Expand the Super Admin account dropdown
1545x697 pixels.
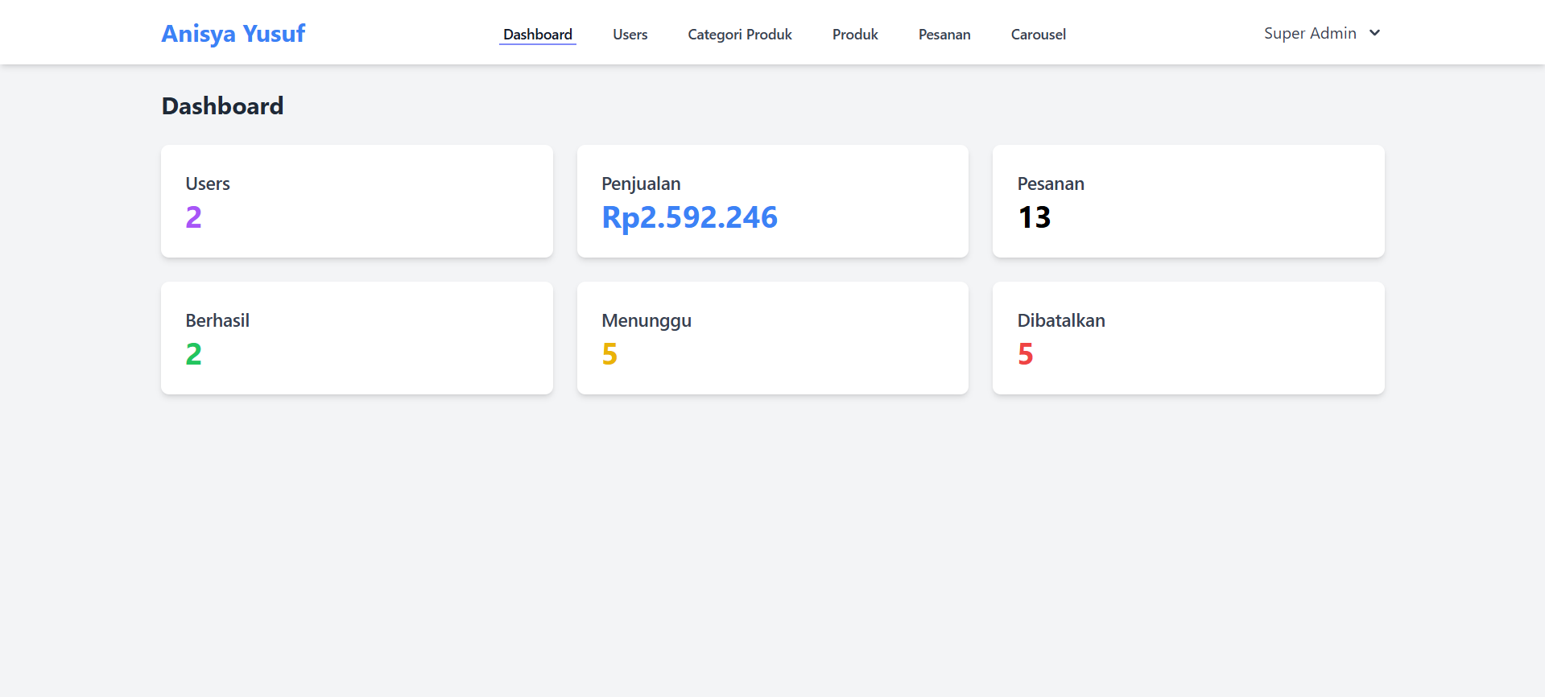click(1310, 33)
